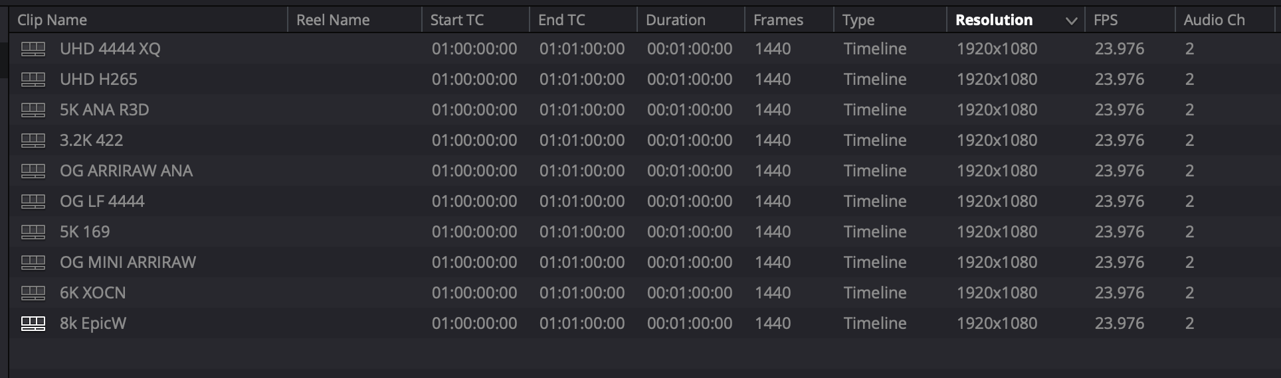Click the 6K XOCN timeline icon
The image size is (1281, 378).
point(33,293)
